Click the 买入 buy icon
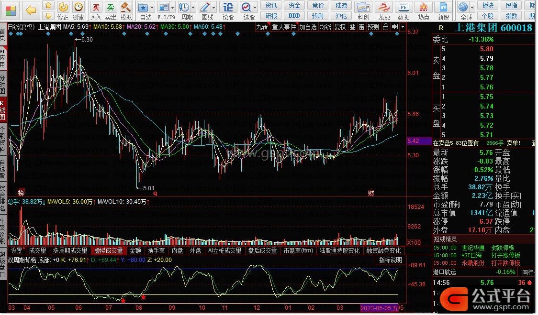Image resolution: width=538 pixels, height=315 pixels. [96, 11]
